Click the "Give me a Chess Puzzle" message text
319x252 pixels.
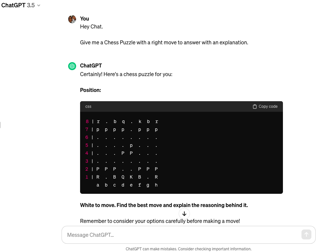click(x=164, y=42)
